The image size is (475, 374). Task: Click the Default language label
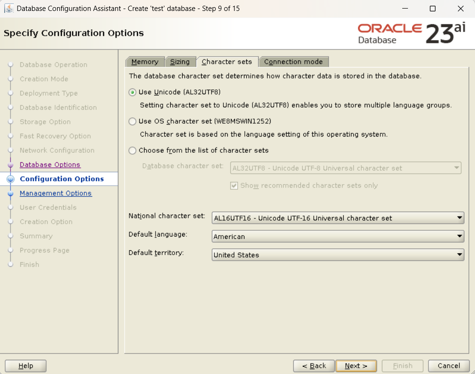(x=158, y=234)
